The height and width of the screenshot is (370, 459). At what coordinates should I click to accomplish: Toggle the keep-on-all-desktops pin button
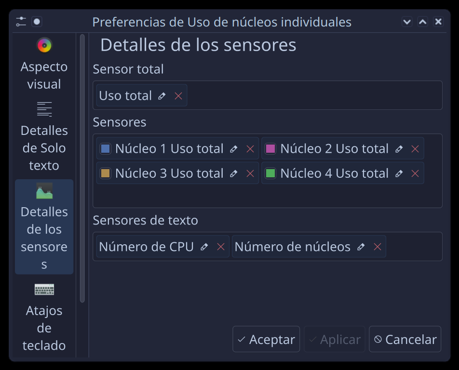point(37,22)
